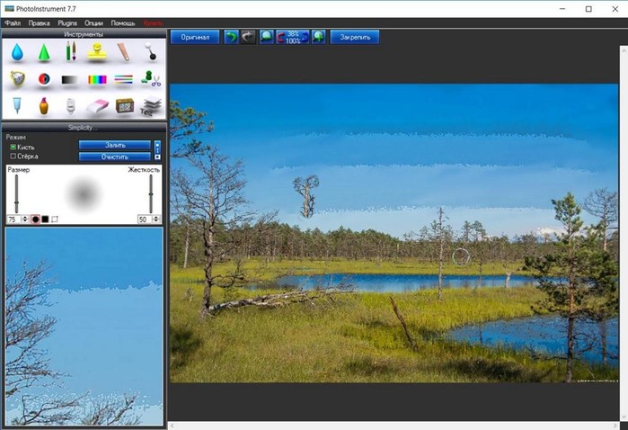This screenshot has width=628, height=430.
Task: Select the orange bottle tool
Action: (44, 106)
